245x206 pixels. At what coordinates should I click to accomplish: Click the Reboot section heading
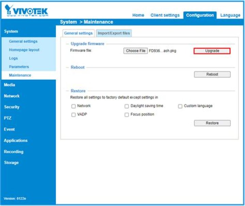pyautogui.click(x=78, y=67)
